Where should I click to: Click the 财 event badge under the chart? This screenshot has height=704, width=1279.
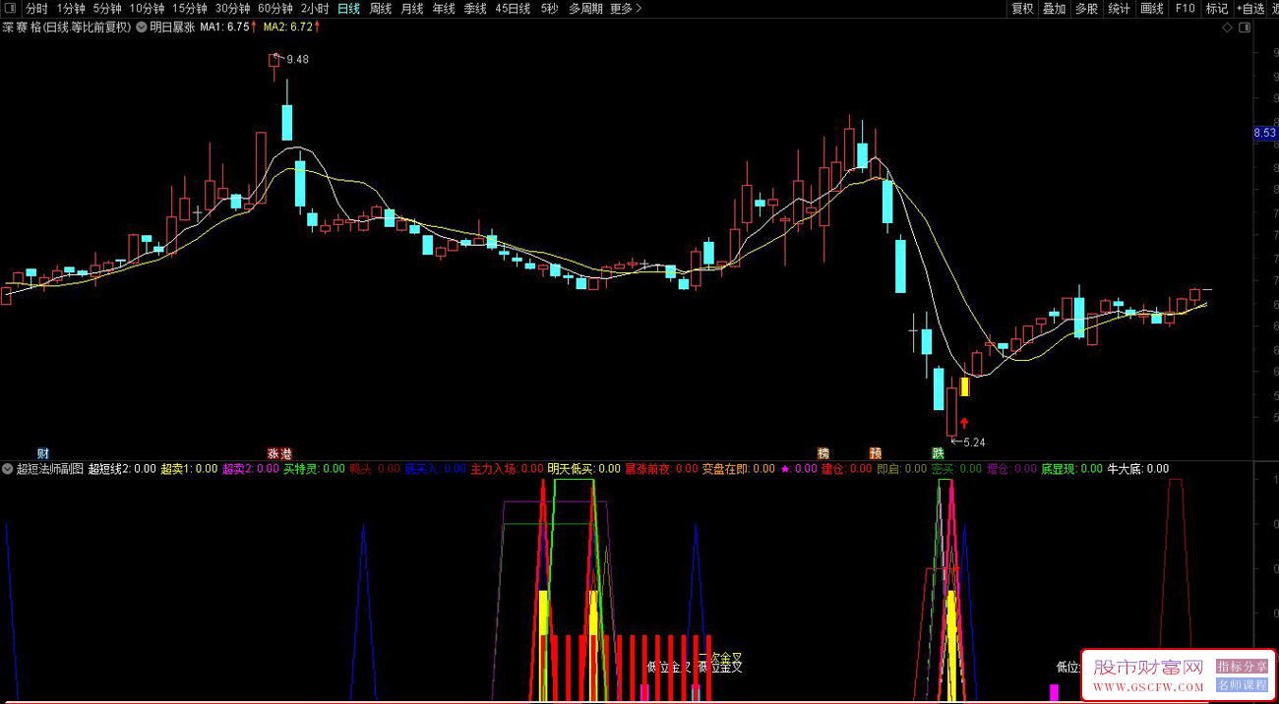click(x=43, y=453)
